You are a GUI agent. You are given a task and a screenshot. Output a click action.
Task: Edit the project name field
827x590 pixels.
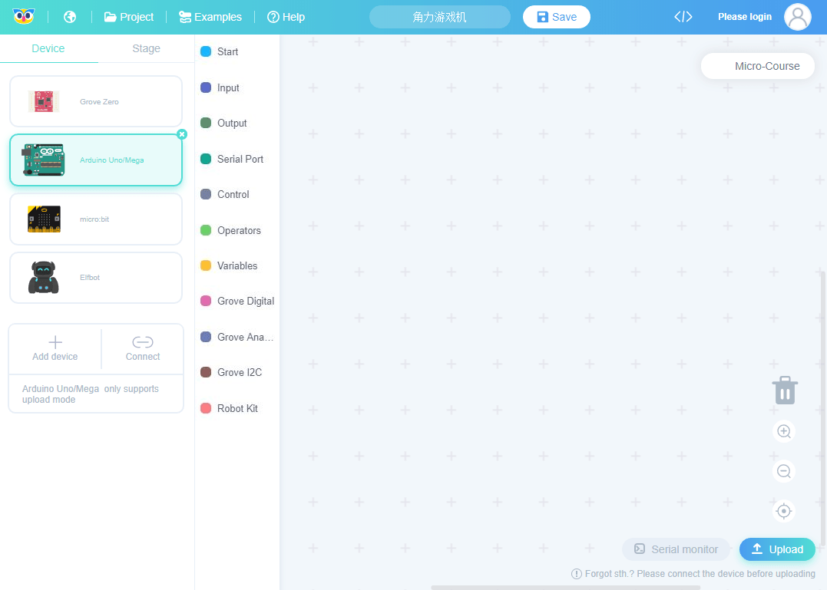coord(439,17)
